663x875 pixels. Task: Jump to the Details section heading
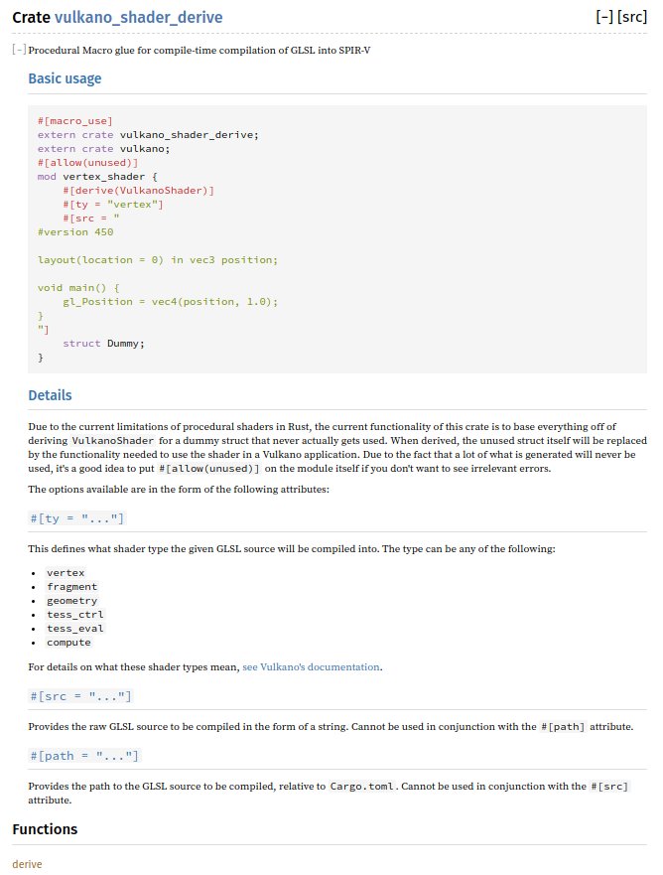click(50, 395)
